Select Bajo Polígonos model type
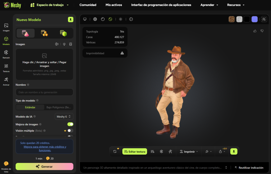Image resolution: width=271 pixels, height=174 pixels. point(59,107)
